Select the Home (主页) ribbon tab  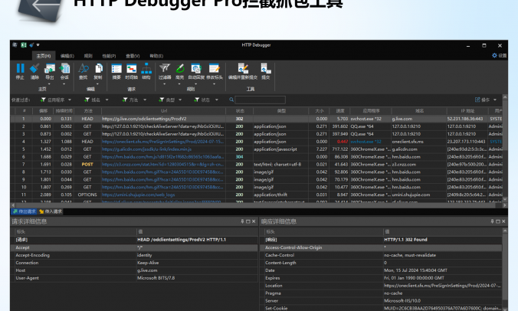tap(43, 56)
